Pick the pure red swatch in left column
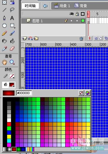 9,124
